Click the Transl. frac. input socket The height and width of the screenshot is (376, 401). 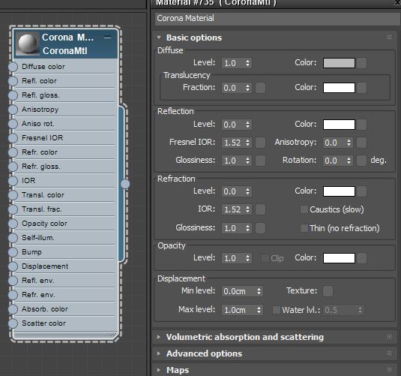[x=13, y=209]
